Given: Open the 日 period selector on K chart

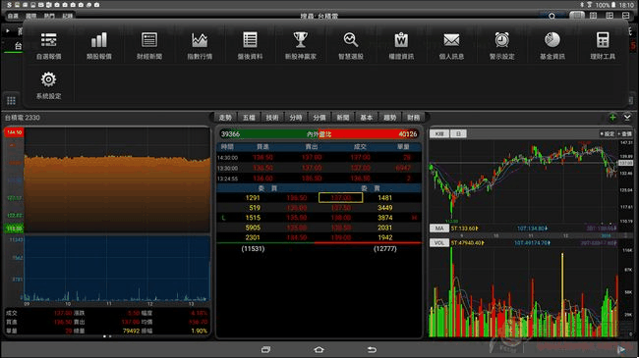Looking at the screenshot, I should pyautogui.click(x=458, y=133).
